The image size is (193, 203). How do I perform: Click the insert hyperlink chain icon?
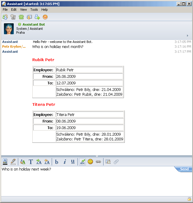(98, 162)
